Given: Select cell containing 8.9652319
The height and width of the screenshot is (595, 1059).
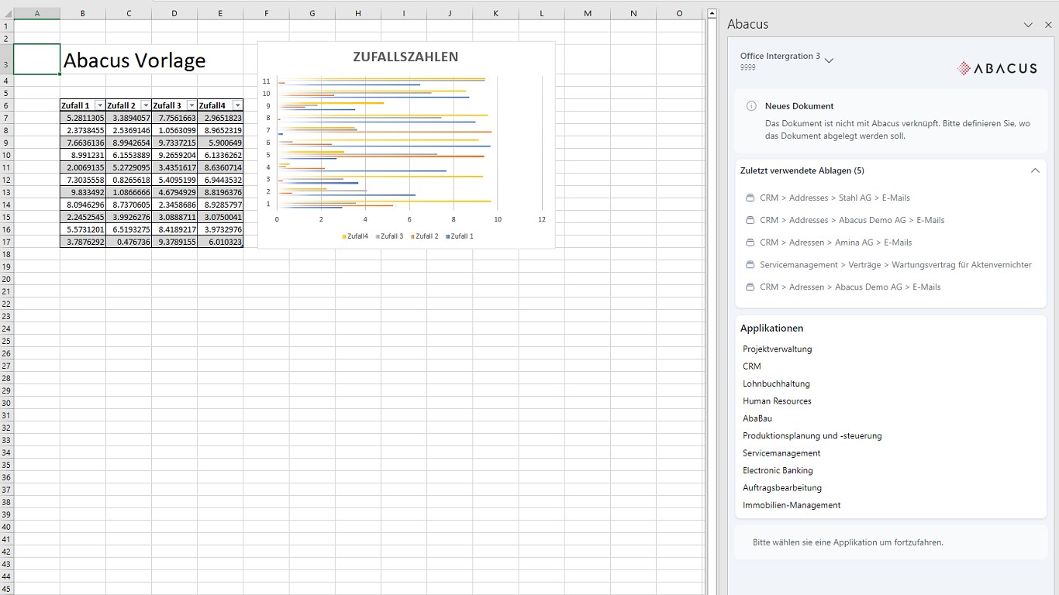Looking at the screenshot, I should pyautogui.click(x=220, y=130).
